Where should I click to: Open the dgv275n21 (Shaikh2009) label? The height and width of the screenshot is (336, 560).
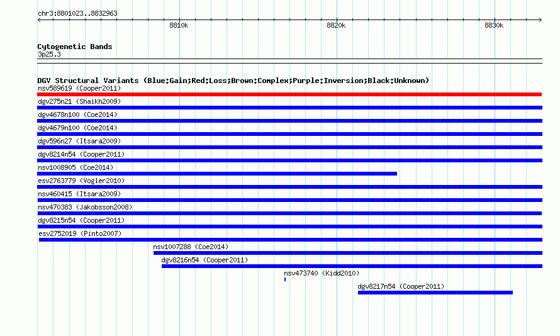pyautogui.click(x=79, y=101)
